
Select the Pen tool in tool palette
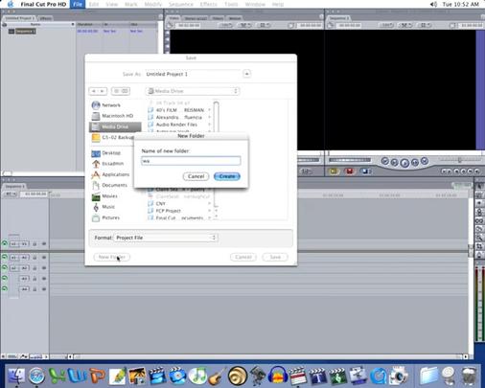(479, 255)
